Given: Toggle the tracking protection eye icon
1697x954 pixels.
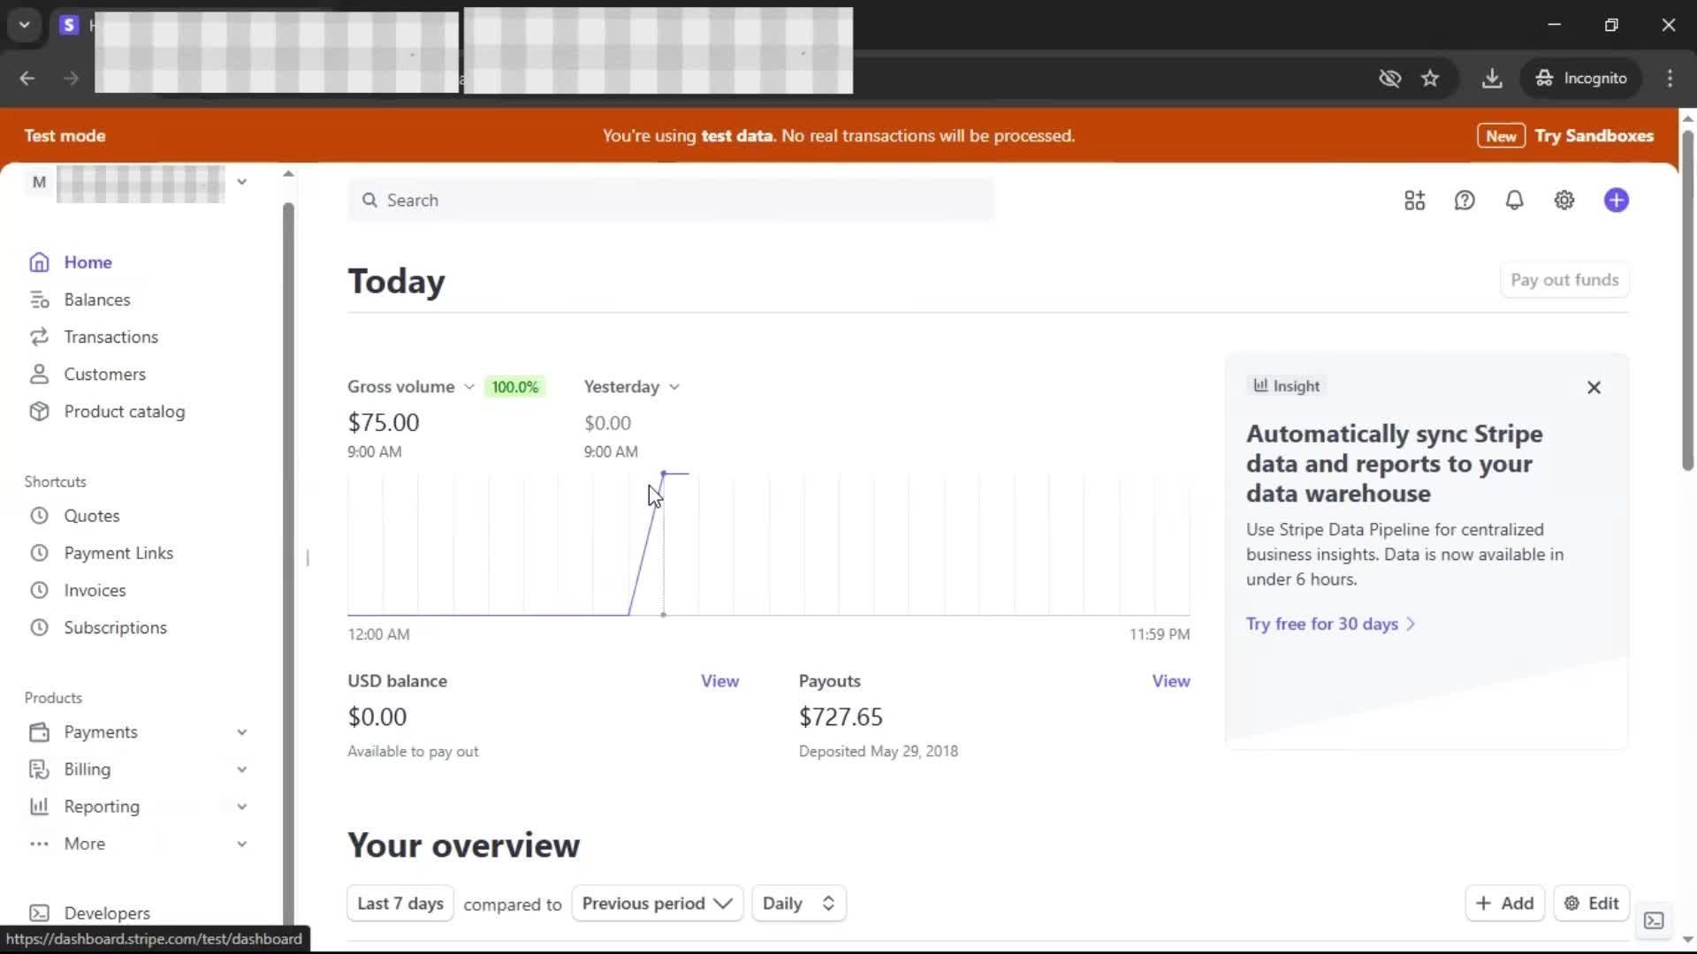Looking at the screenshot, I should click(1389, 79).
